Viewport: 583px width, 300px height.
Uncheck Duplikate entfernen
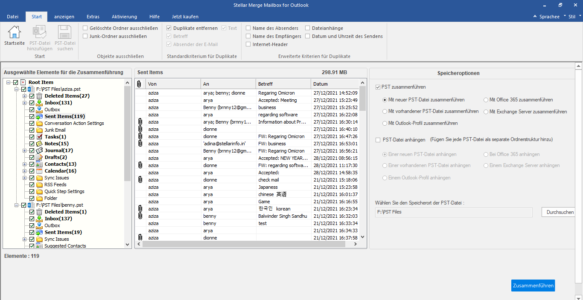169,28
